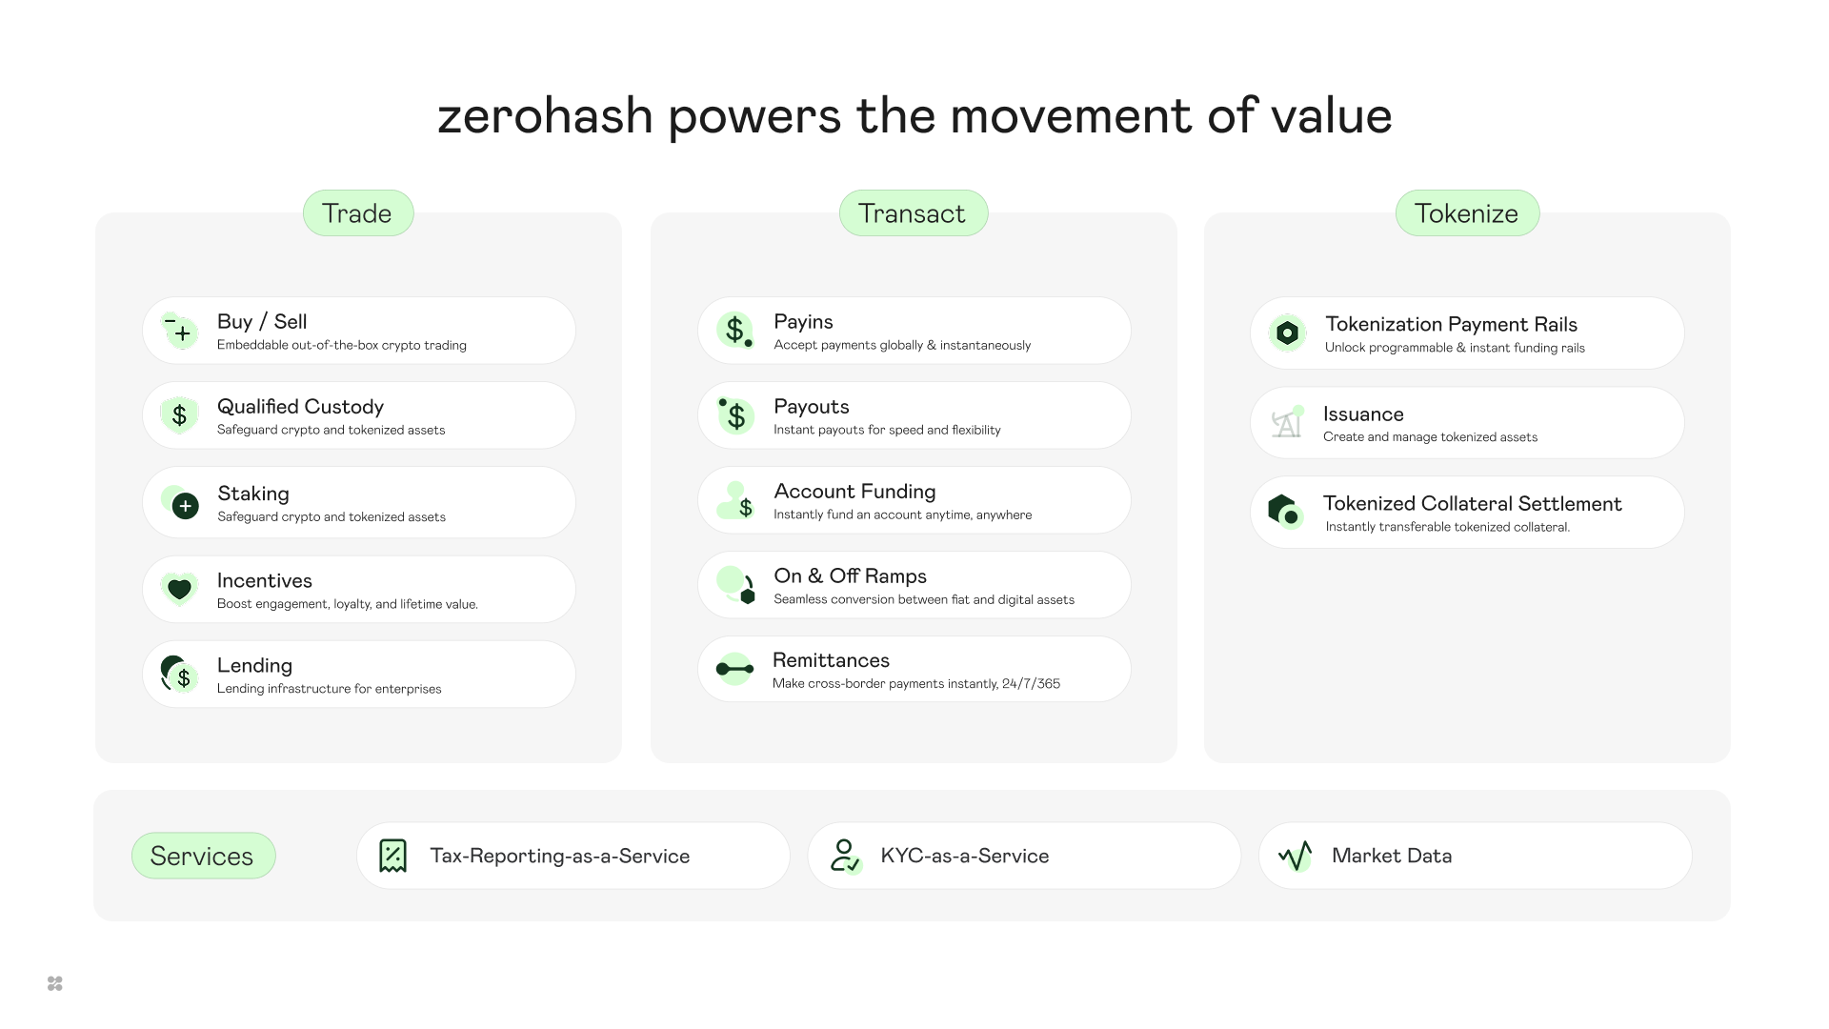Viewport: 1829px width, 1029px height.
Task: Select the Trade category tab
Action: (357, 213)
